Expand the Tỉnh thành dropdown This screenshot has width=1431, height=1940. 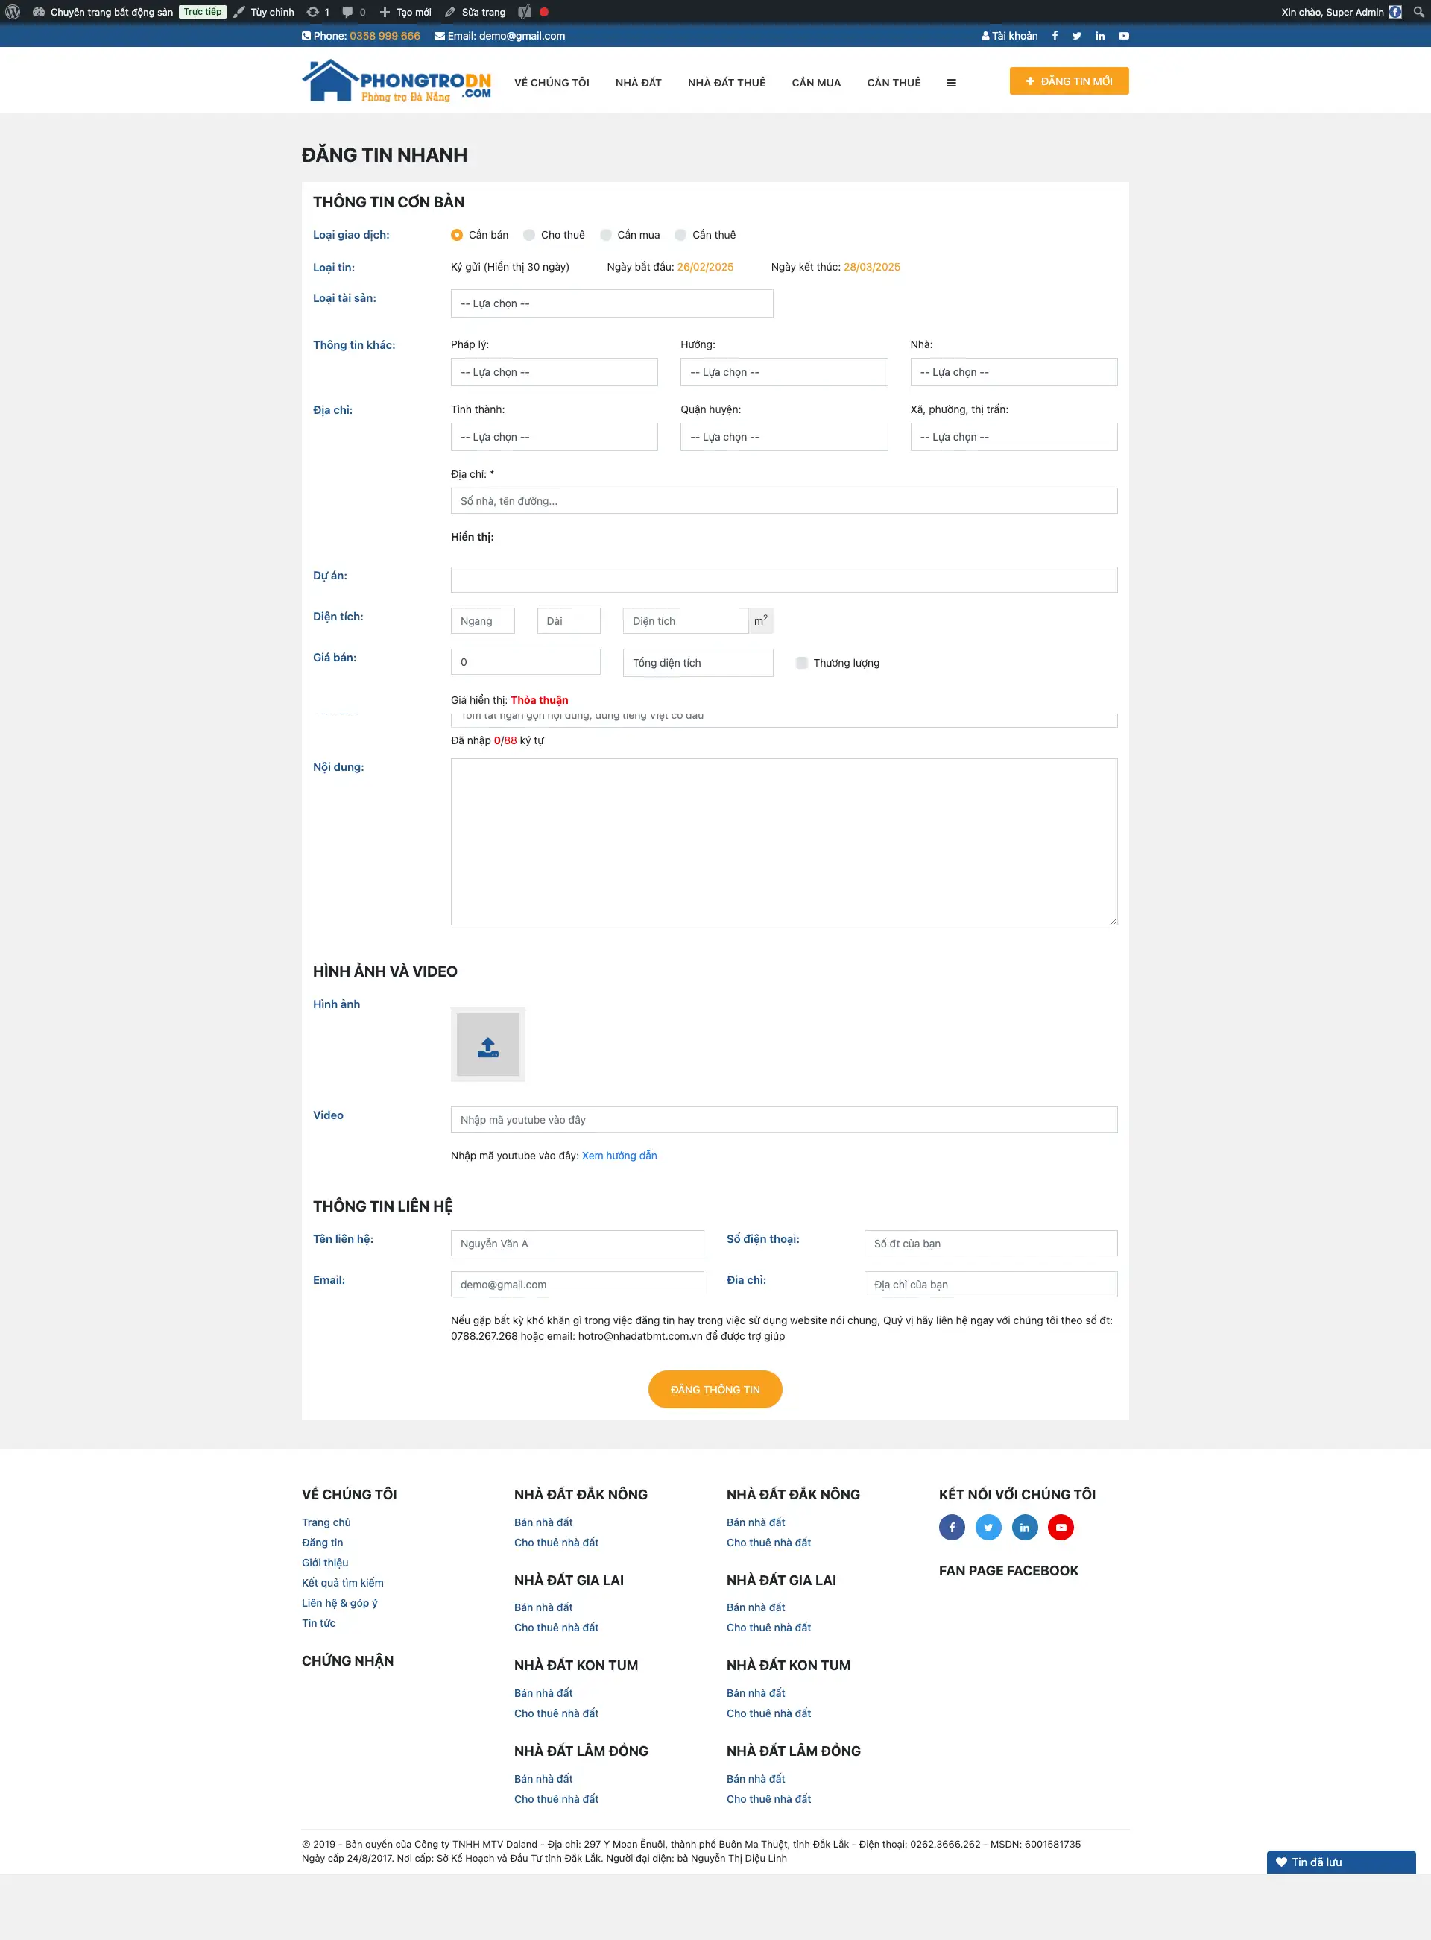tap(554, 437)
